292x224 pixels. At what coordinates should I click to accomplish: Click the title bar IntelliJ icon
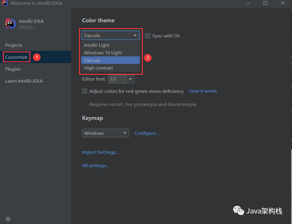pos(5,3)
